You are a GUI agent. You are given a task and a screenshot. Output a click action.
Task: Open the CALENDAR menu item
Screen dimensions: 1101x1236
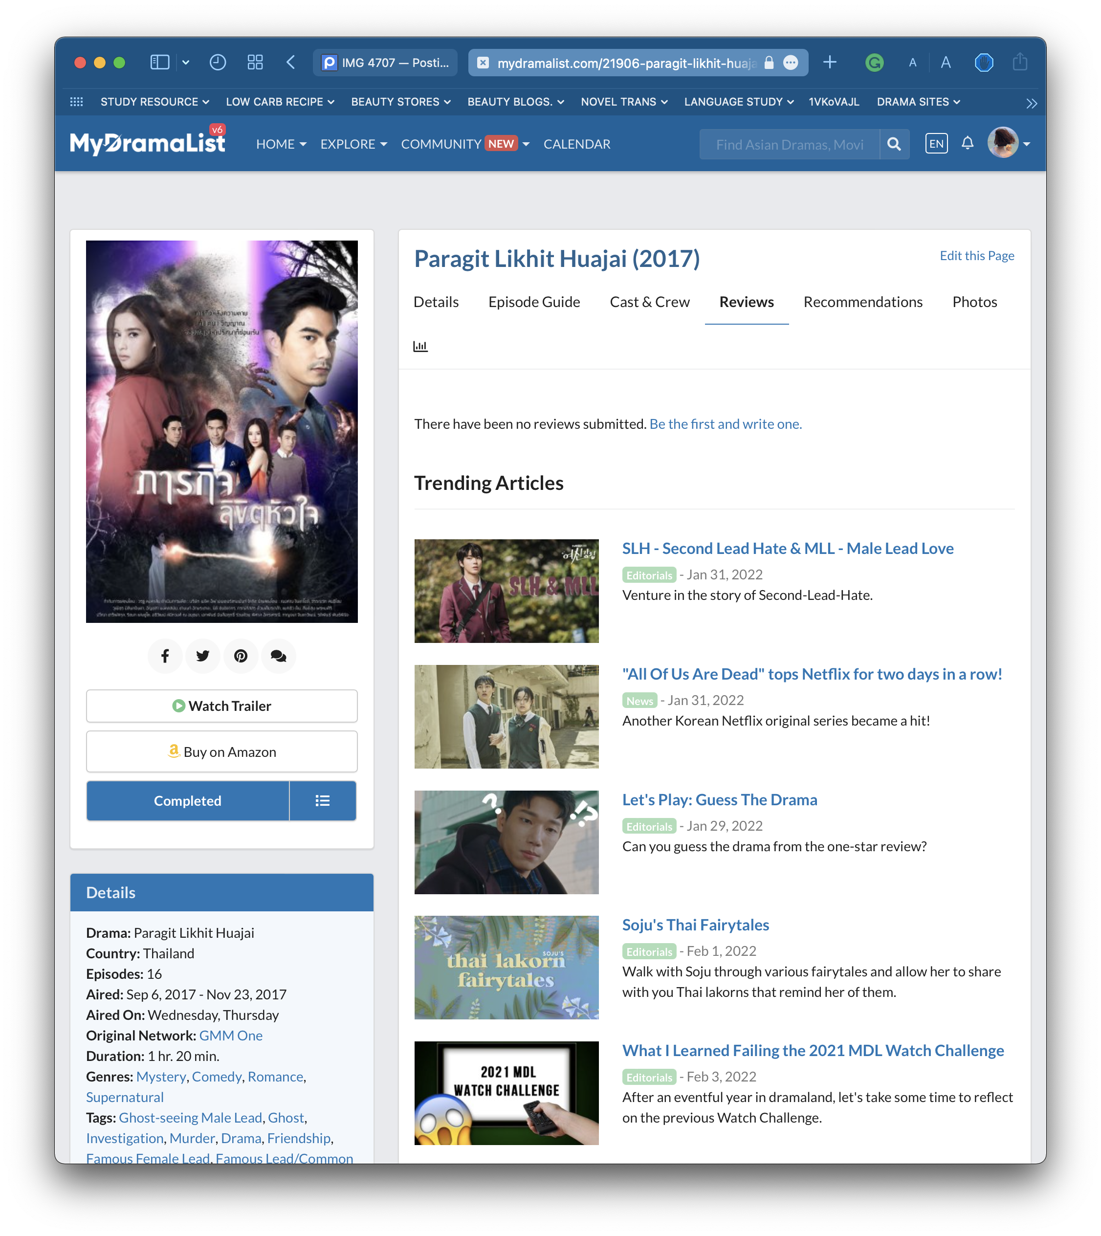(x=577, y=144)
